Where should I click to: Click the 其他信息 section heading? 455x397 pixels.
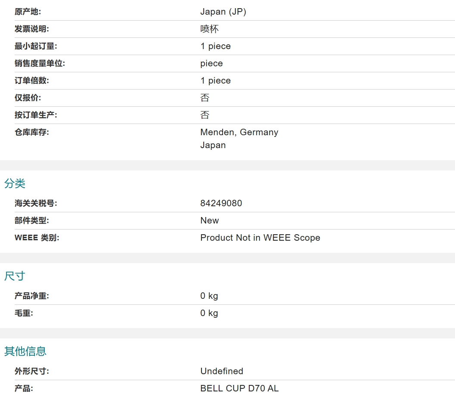coord(25,351)
